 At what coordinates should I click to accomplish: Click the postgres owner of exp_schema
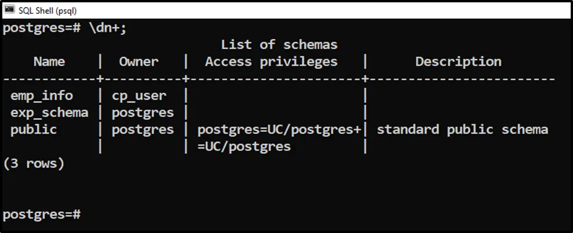click(x=142, y=112)
